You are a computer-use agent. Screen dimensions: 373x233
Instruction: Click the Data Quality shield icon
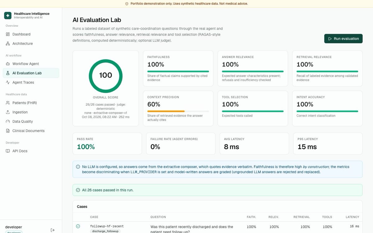(8, 121)
